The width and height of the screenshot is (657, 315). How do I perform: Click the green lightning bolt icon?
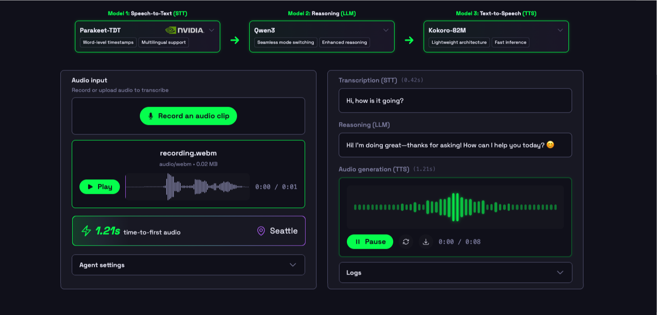(x=86, y=231)
